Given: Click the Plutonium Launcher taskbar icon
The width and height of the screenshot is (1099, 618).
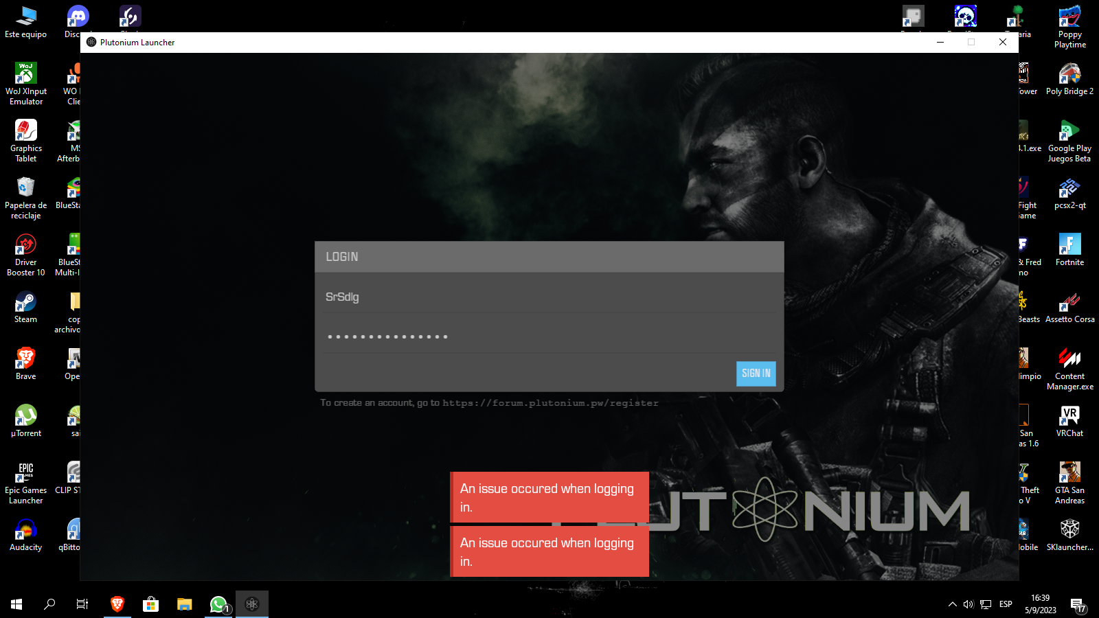Looking at the screenshot, I should point(252,604).
